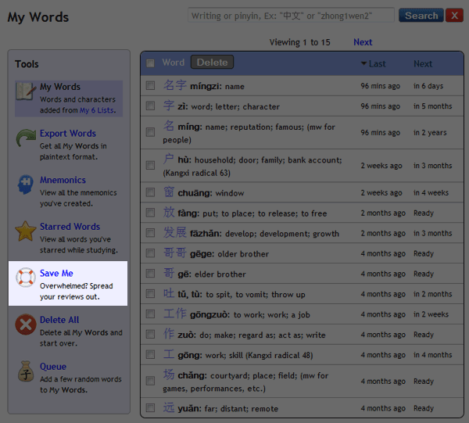Click the Save Me lifebuoy icon
469x423 pixels.
coord(26,278)
